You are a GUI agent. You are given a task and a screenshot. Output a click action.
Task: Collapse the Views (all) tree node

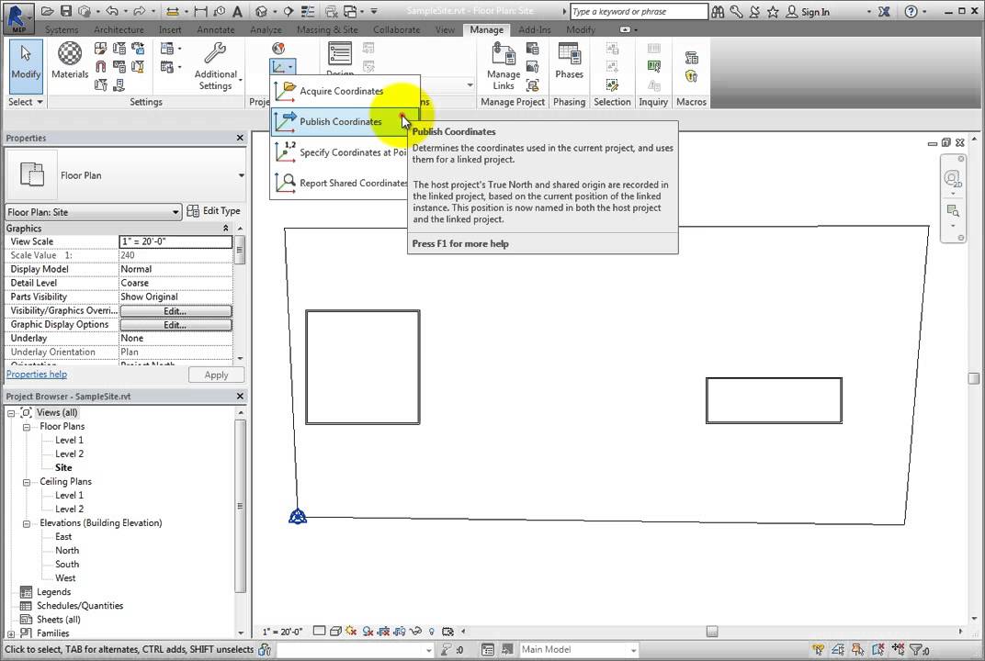11,412
